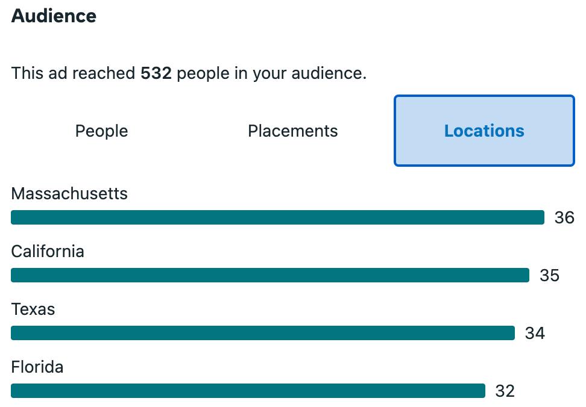Click the 'people in your audience' phrase

[271, 73]
